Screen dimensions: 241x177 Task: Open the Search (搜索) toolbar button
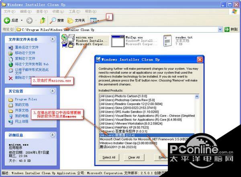pos(57,20)
